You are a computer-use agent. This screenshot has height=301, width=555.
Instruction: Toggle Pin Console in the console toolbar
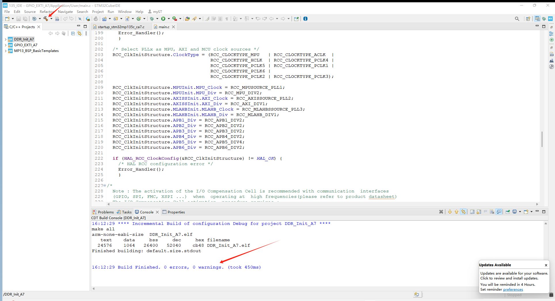508,212
